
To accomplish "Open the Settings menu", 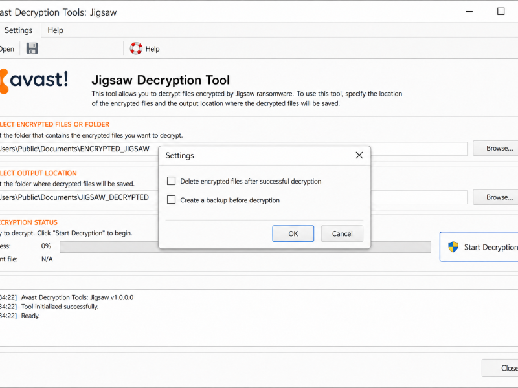I will tap(18, 30).
